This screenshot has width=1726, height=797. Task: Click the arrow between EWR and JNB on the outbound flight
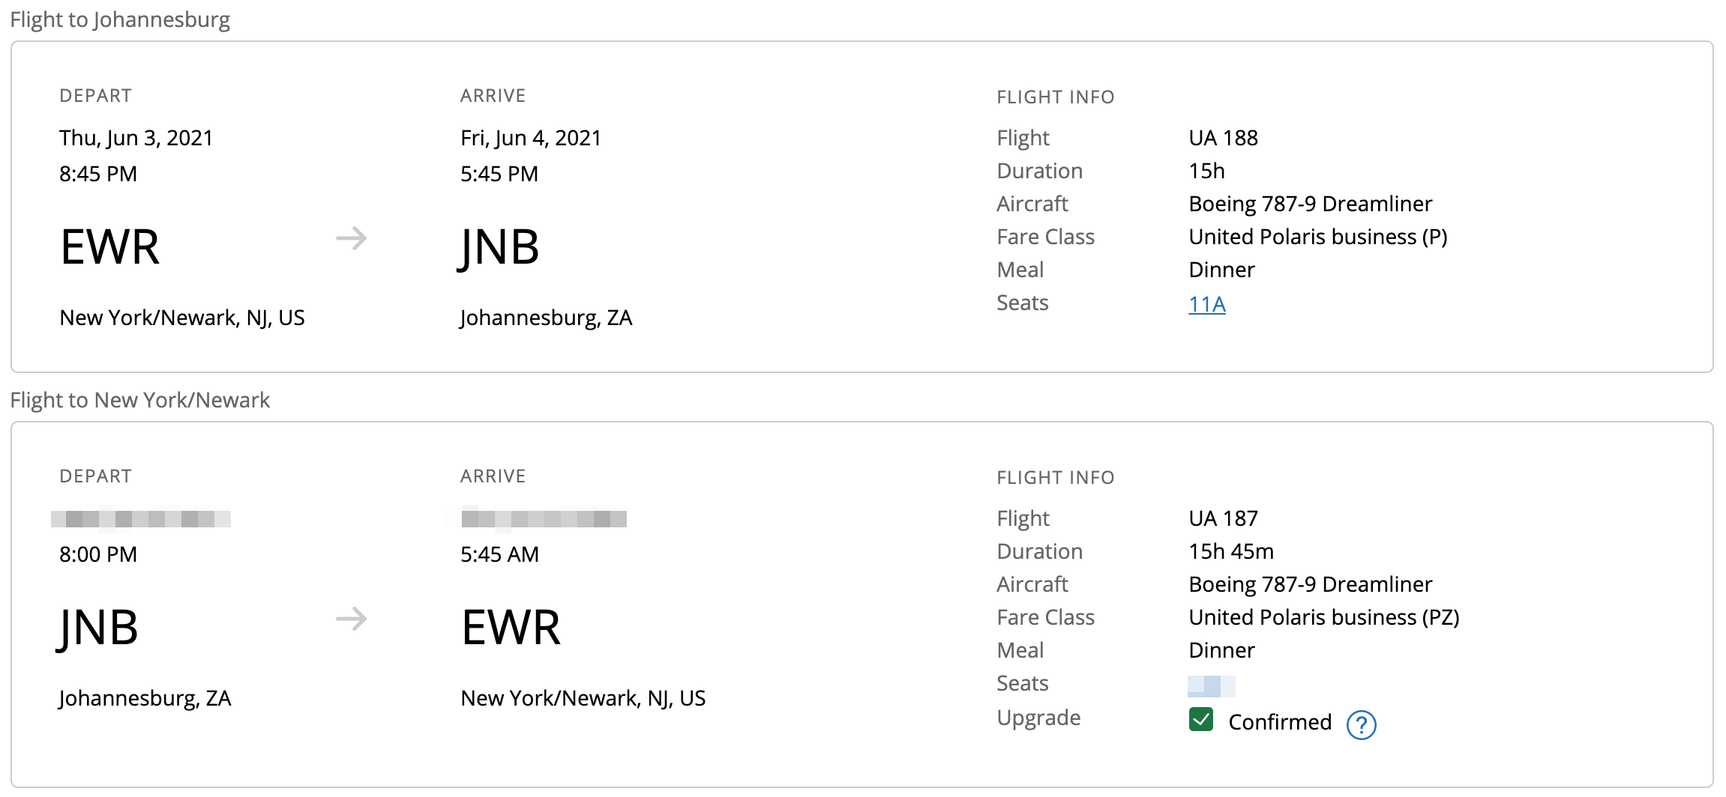[351, 239]
